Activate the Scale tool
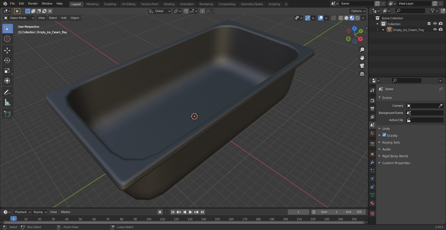This screenshot has width=446, height=230. point(7,70)
